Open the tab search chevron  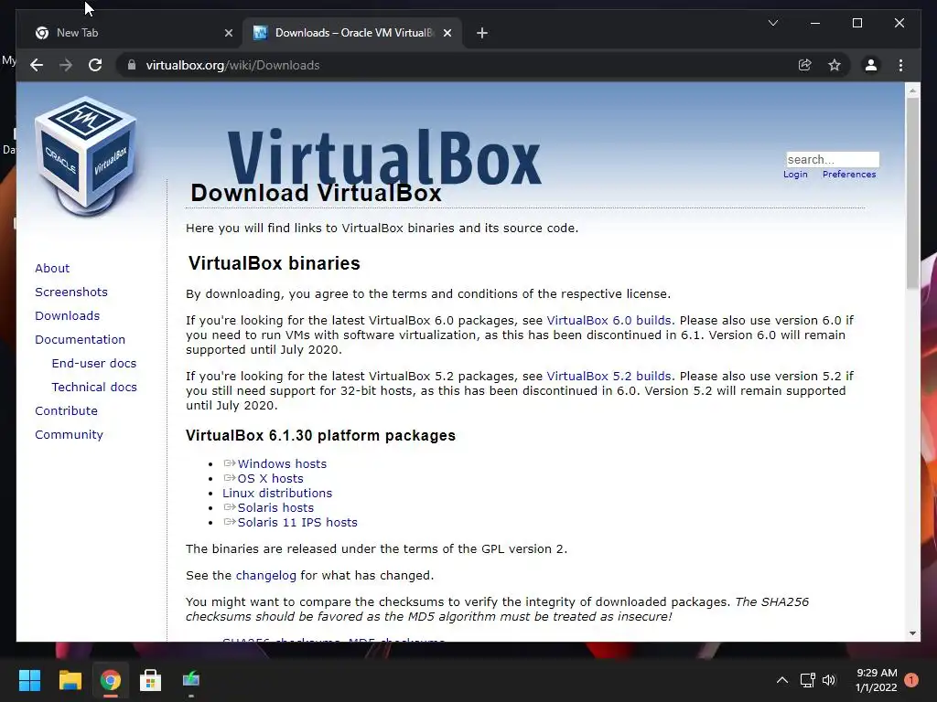(x=772, y=23)
